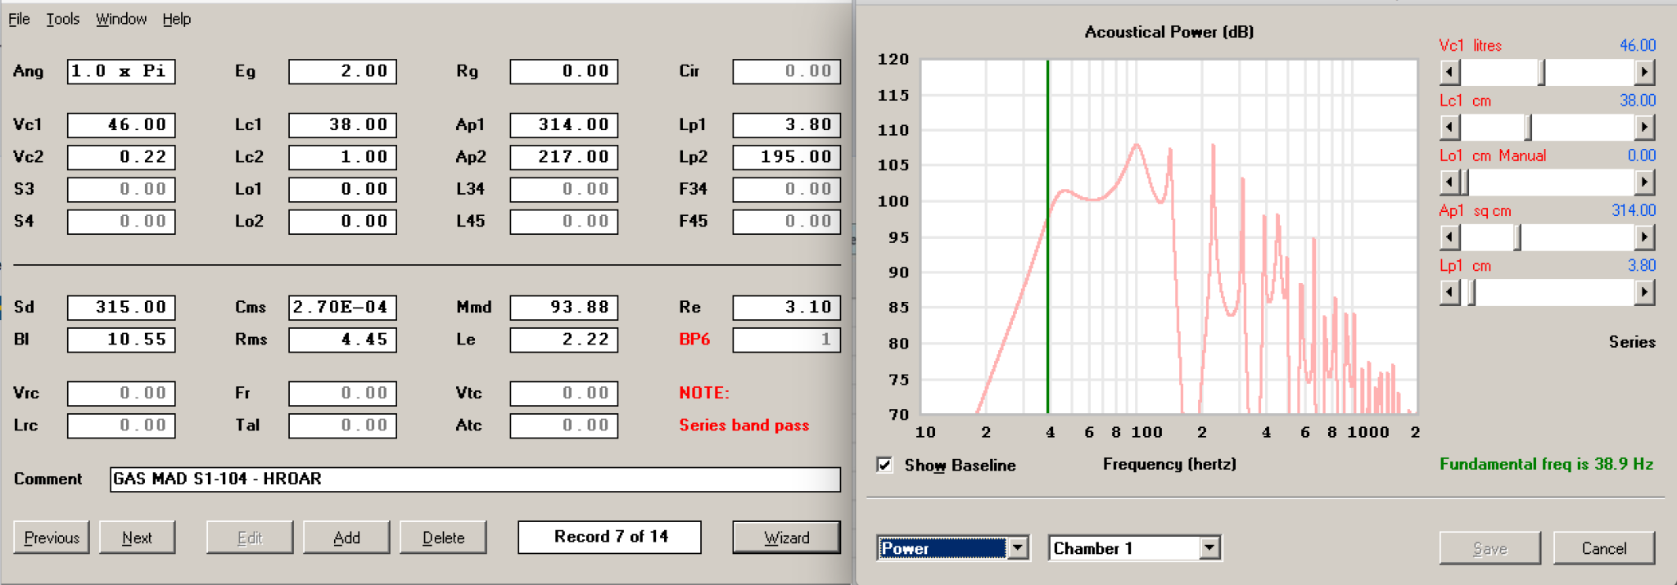The height and width of the screenshot is (585, 1677).
Task: Click the Previous record button
Action: coord(52,538)
